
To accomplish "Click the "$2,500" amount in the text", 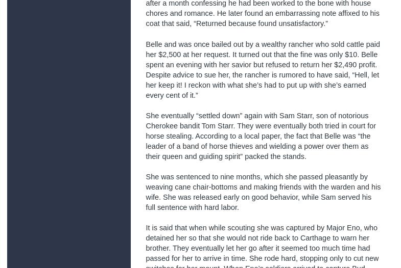I will (170, 55).
